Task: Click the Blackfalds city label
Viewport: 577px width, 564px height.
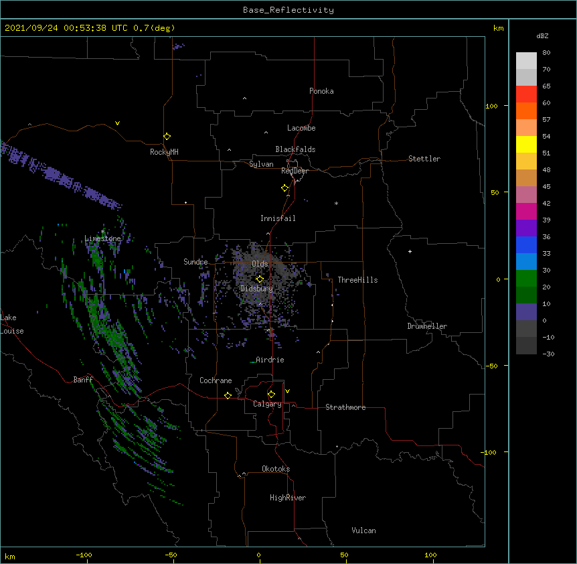Action: 295,149
